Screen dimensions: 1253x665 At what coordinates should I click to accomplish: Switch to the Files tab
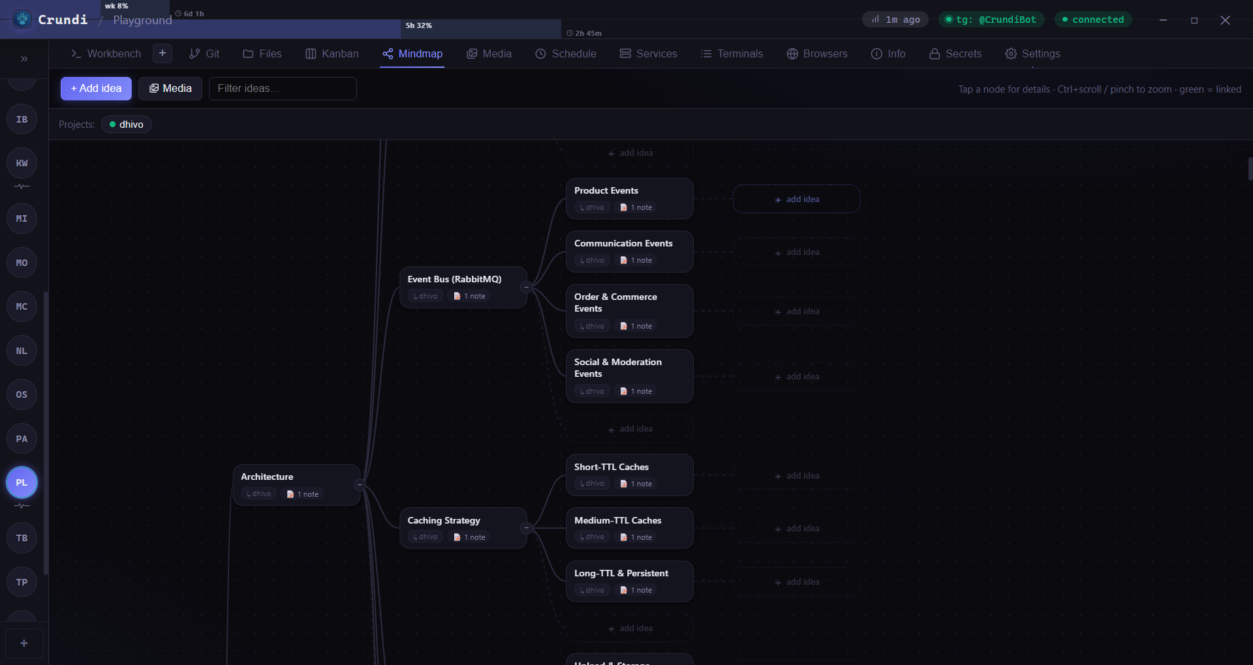click(262, 53)
